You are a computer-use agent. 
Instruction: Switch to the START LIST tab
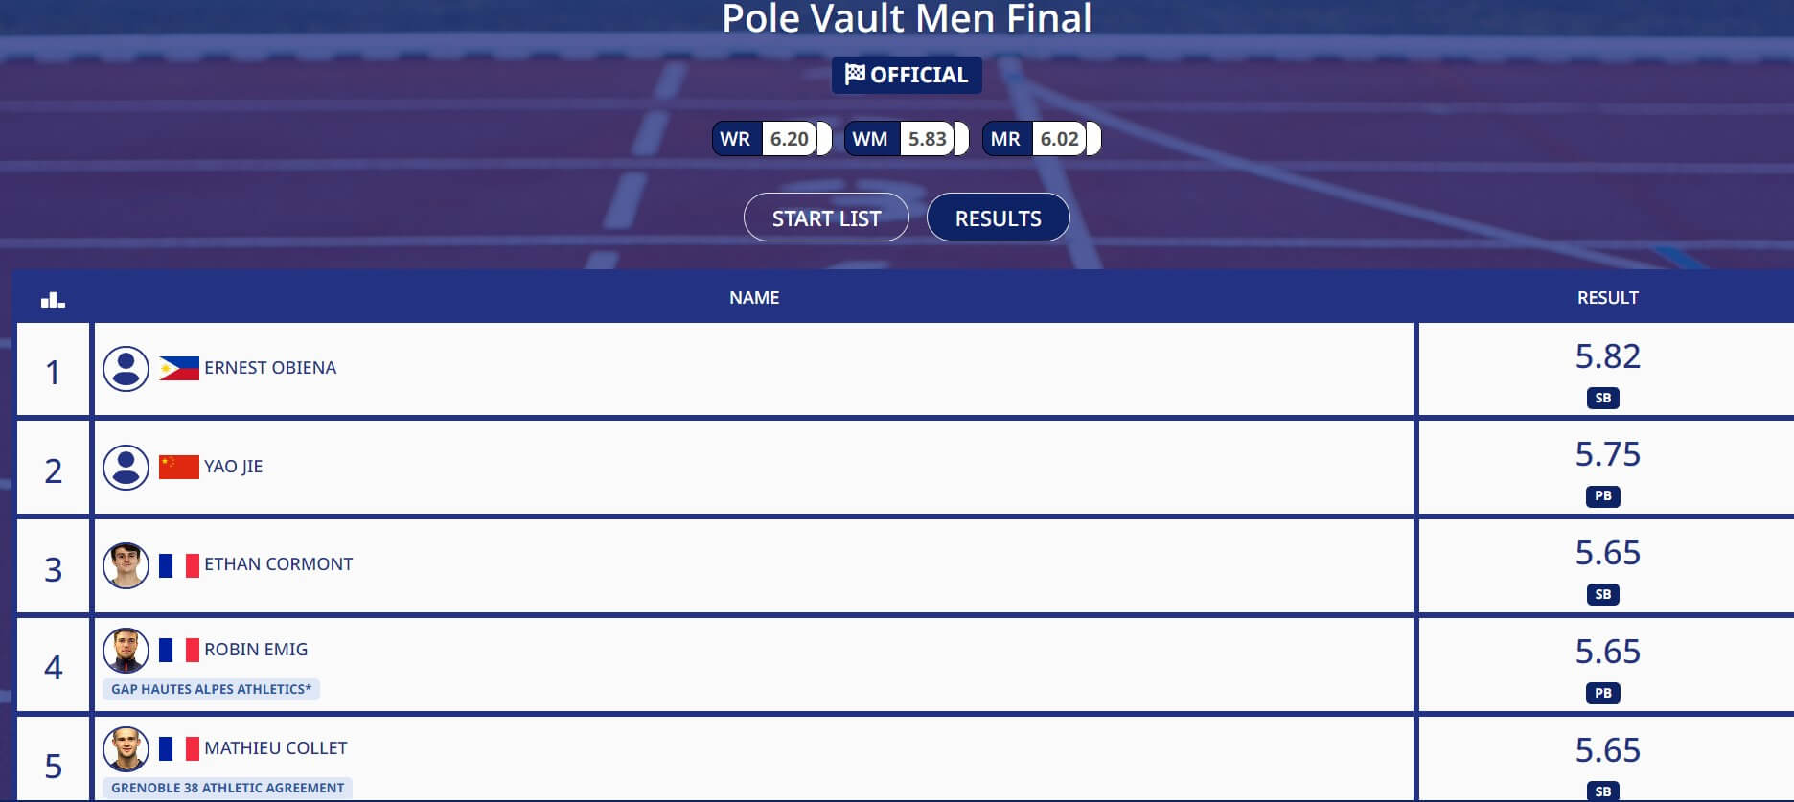pos(826,218)
